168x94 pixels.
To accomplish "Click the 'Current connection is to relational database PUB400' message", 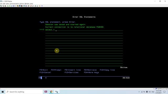I will pos(75,27).
